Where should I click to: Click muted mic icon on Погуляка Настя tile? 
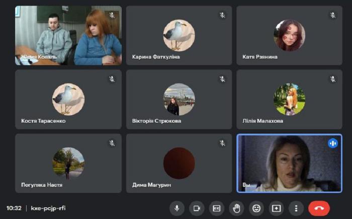(112, 143)
